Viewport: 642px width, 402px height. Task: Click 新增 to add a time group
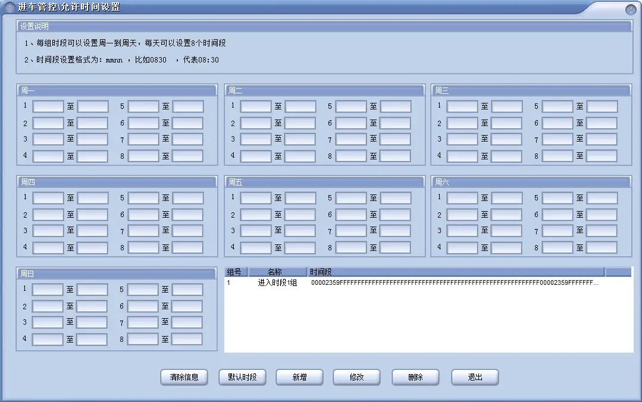(299, 378)
